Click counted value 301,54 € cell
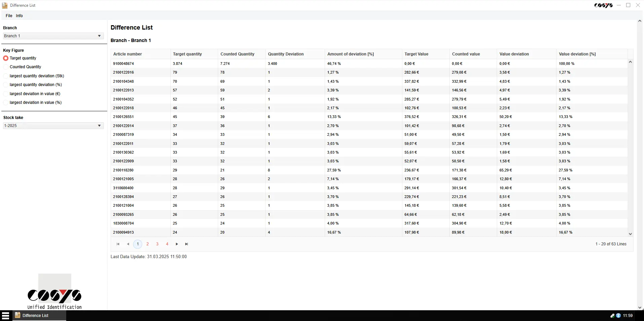 pos(473,188)
